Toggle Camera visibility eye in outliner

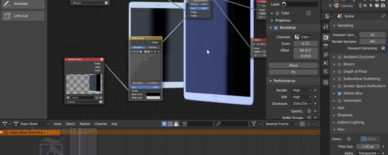365,5
